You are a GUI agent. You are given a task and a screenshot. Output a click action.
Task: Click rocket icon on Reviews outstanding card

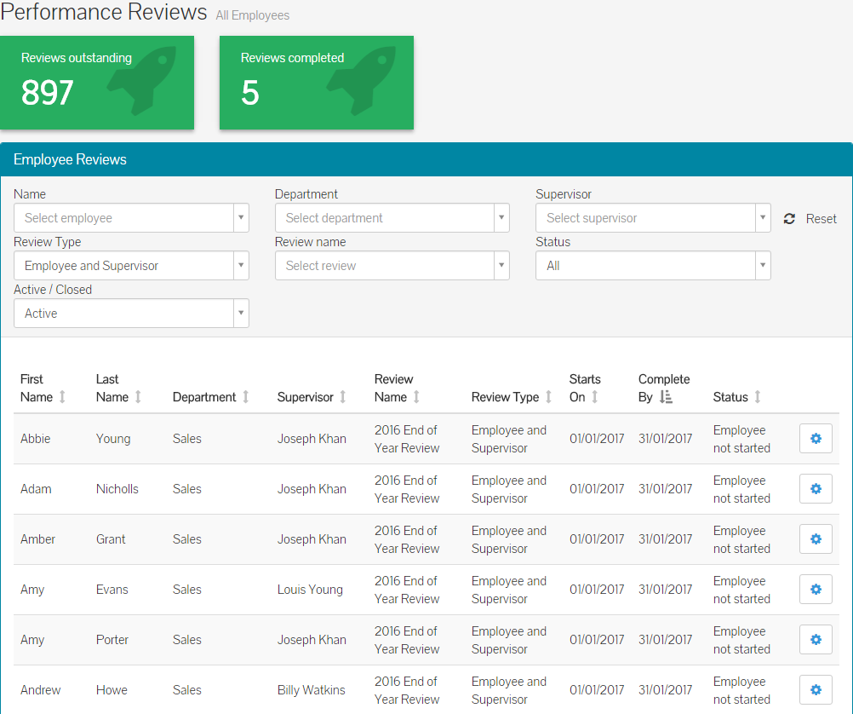[x=141, y=81]
